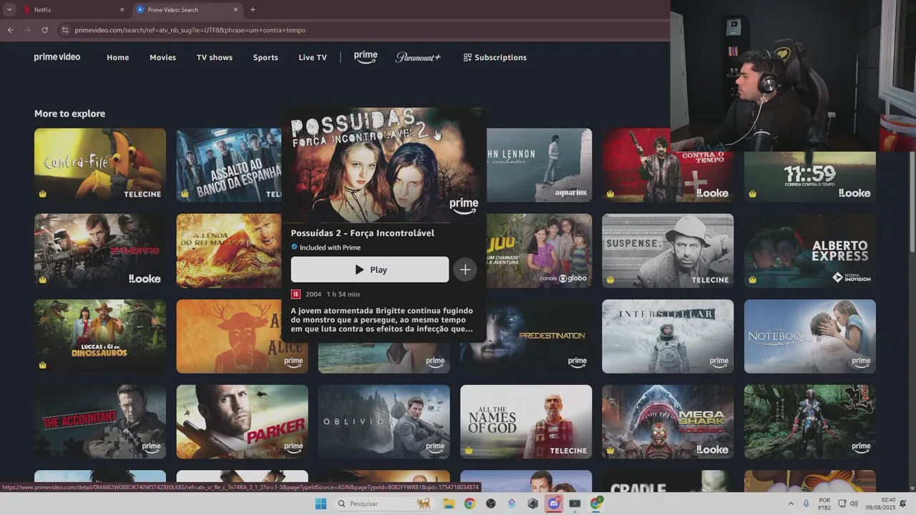This screenshot has height=515, width=916.
Task: Close the Prime Video: Search tab
Action: point(236,10)
